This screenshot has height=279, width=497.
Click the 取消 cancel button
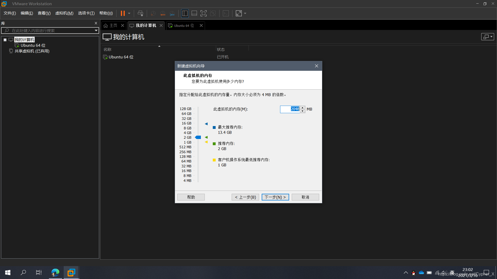305,197
